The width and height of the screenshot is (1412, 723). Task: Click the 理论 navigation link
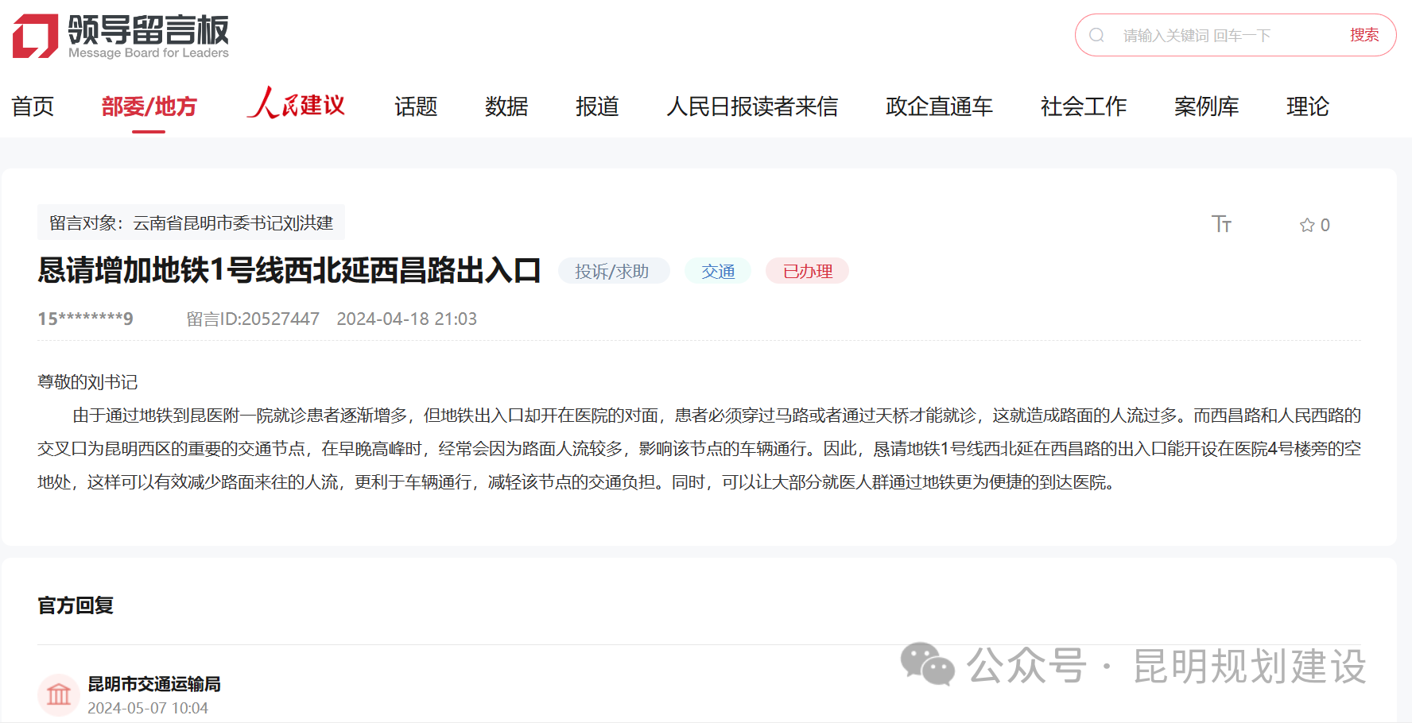pyautogui.click(x=1307, y=106)
